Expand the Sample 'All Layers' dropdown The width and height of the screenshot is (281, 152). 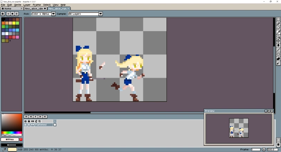click(x=100, y=14)
